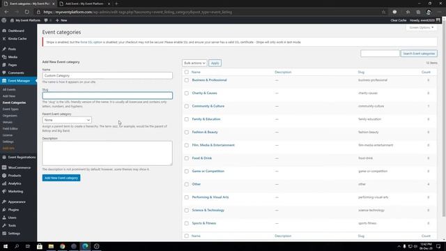Click the browser favorites star icon
The width and height of the screenshot is (446, 251).
tap(408, 12)
